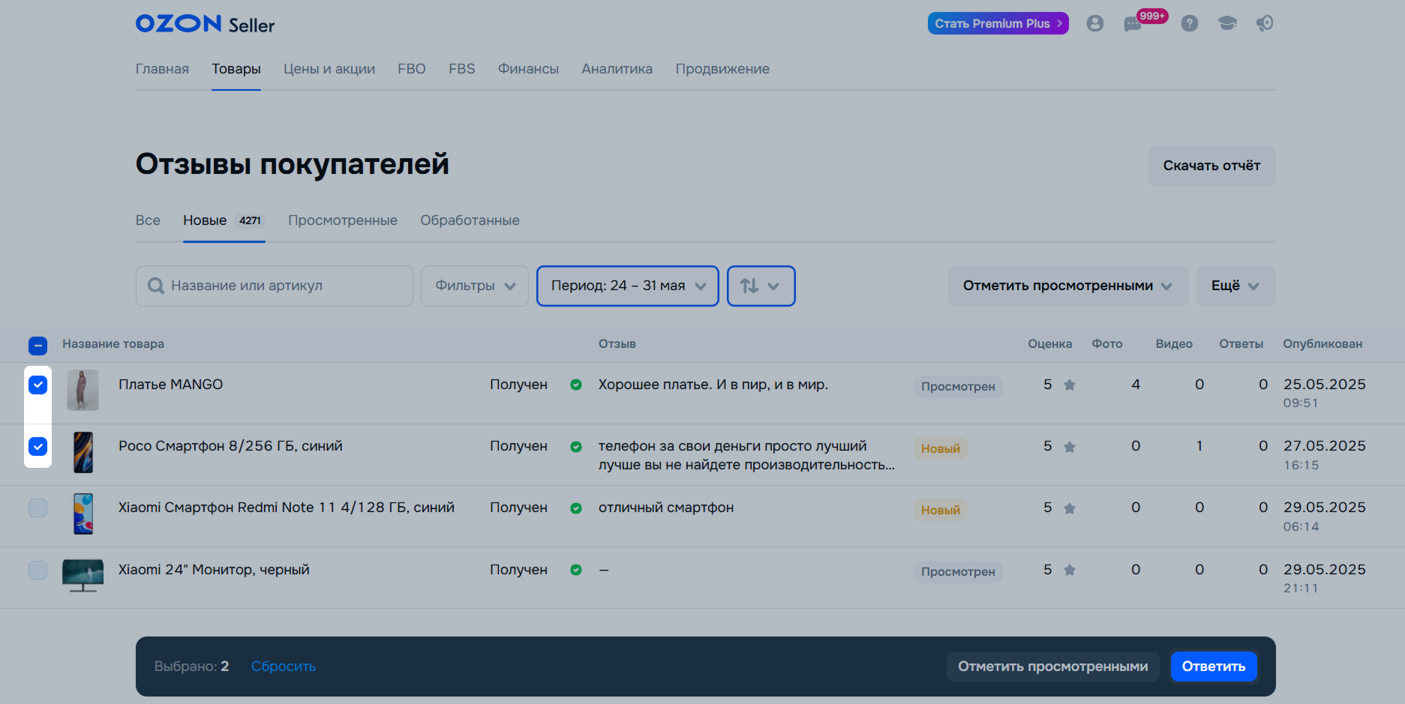Click Просмотрен badge in Платье MANGO row

click(958, 387)
